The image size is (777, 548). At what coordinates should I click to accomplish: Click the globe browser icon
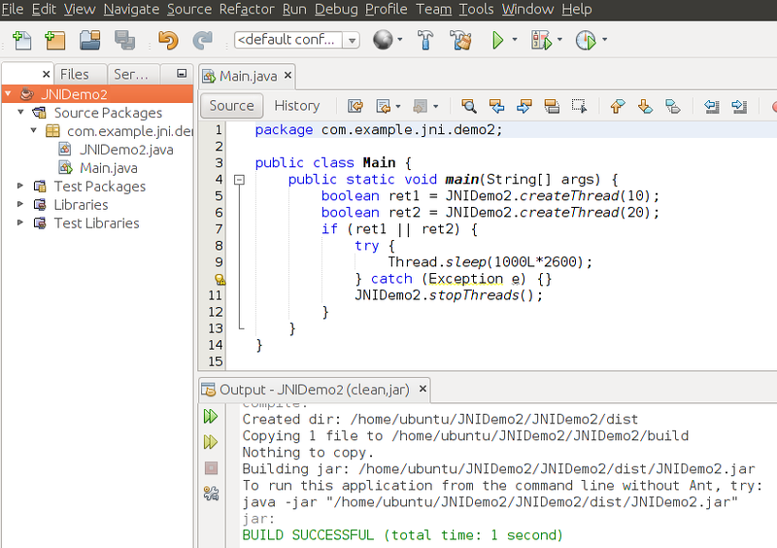click(x=383, y=40)
